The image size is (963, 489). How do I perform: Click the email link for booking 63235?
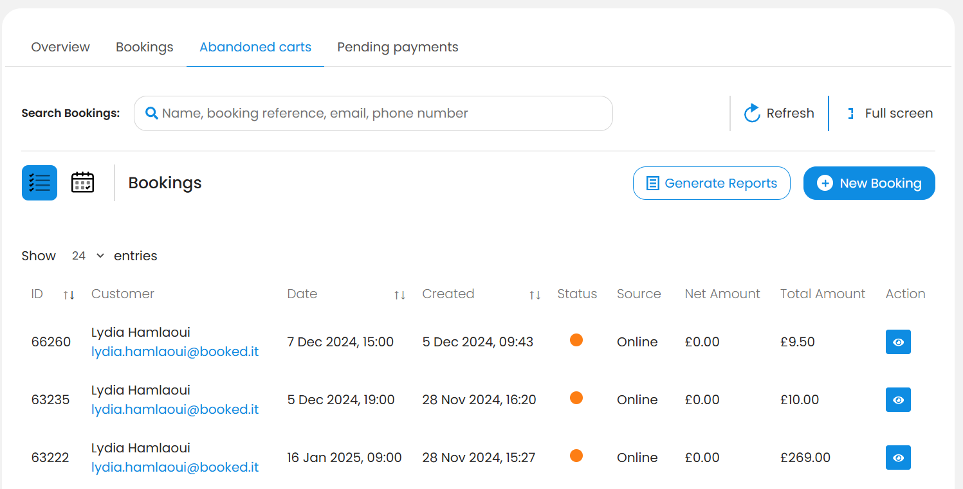point(175,409)
